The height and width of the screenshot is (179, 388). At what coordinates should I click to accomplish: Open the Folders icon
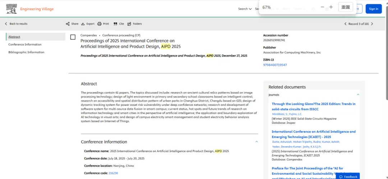click(x=129, y=24)
